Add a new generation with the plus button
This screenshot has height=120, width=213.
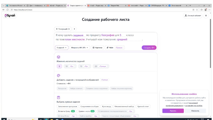point(74,29)
